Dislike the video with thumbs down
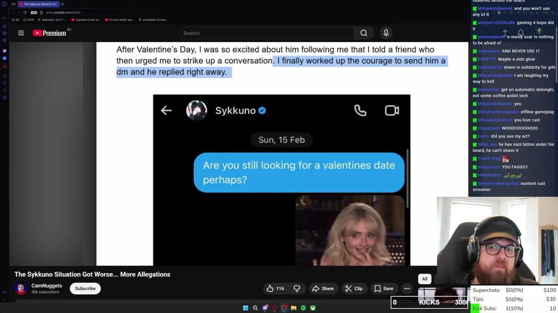558x313 pixels. point(297,289)
